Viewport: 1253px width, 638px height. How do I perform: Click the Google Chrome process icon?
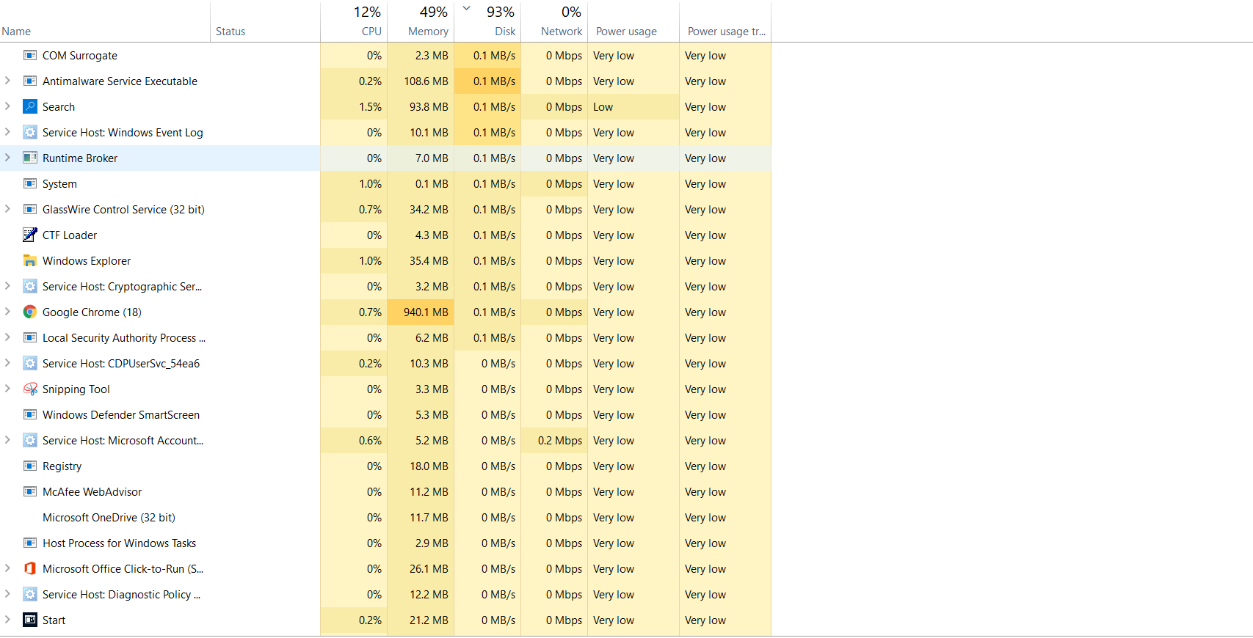pyautogui.click(x=29, y=312)
